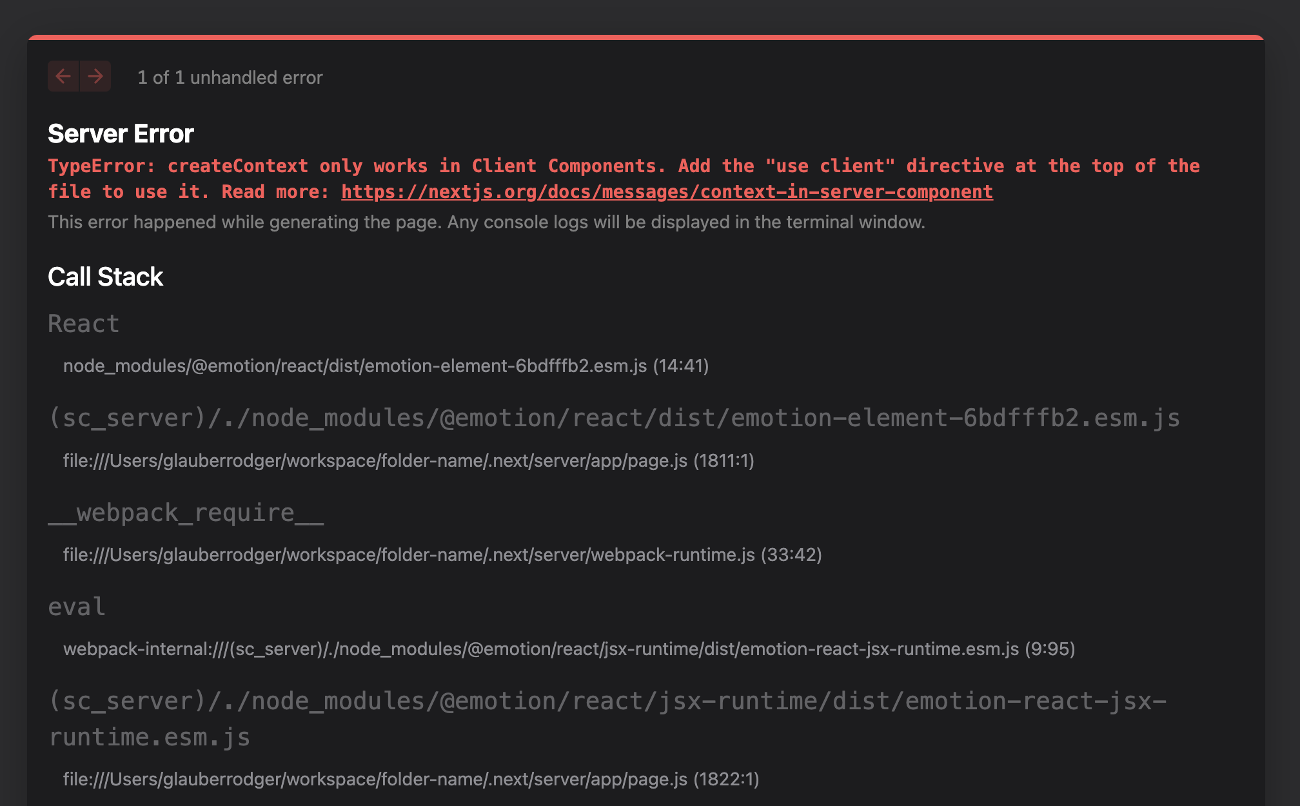Screen dimensions: 1300x806
Task: Open the context-in-server-component documentation link
Action: point(667,192)
